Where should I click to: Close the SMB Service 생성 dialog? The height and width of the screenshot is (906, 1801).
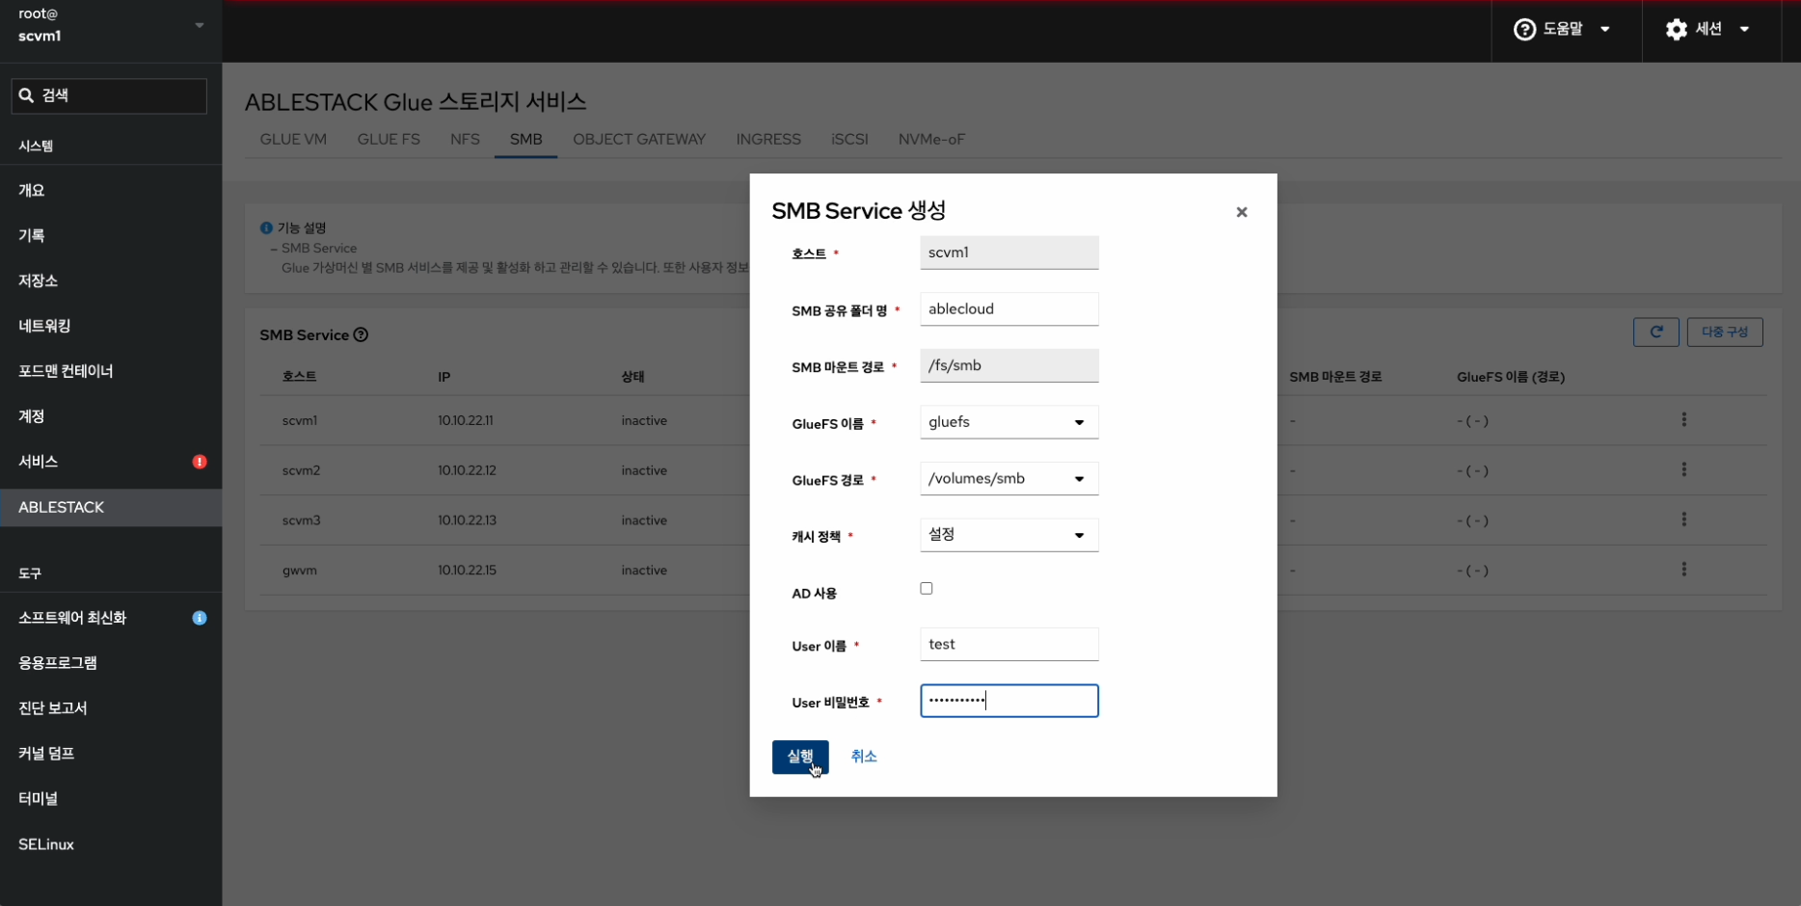1241,212
